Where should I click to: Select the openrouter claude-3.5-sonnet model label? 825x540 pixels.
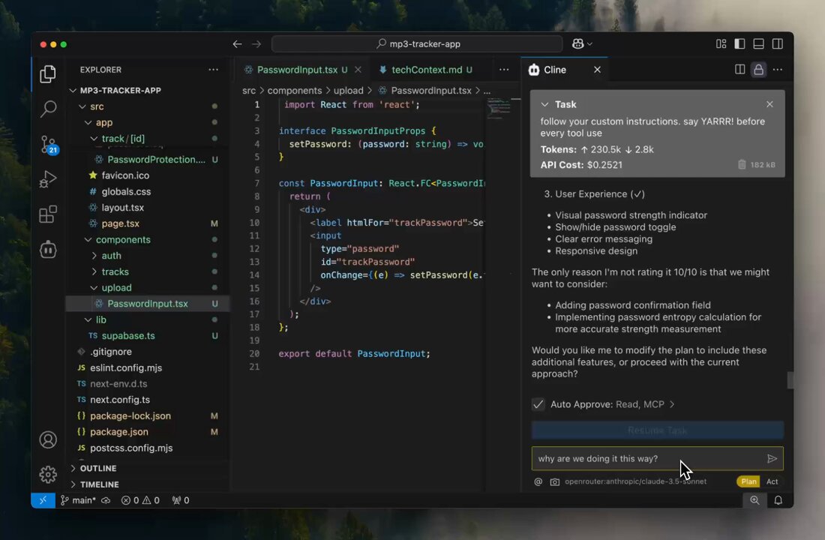[635, 481]
